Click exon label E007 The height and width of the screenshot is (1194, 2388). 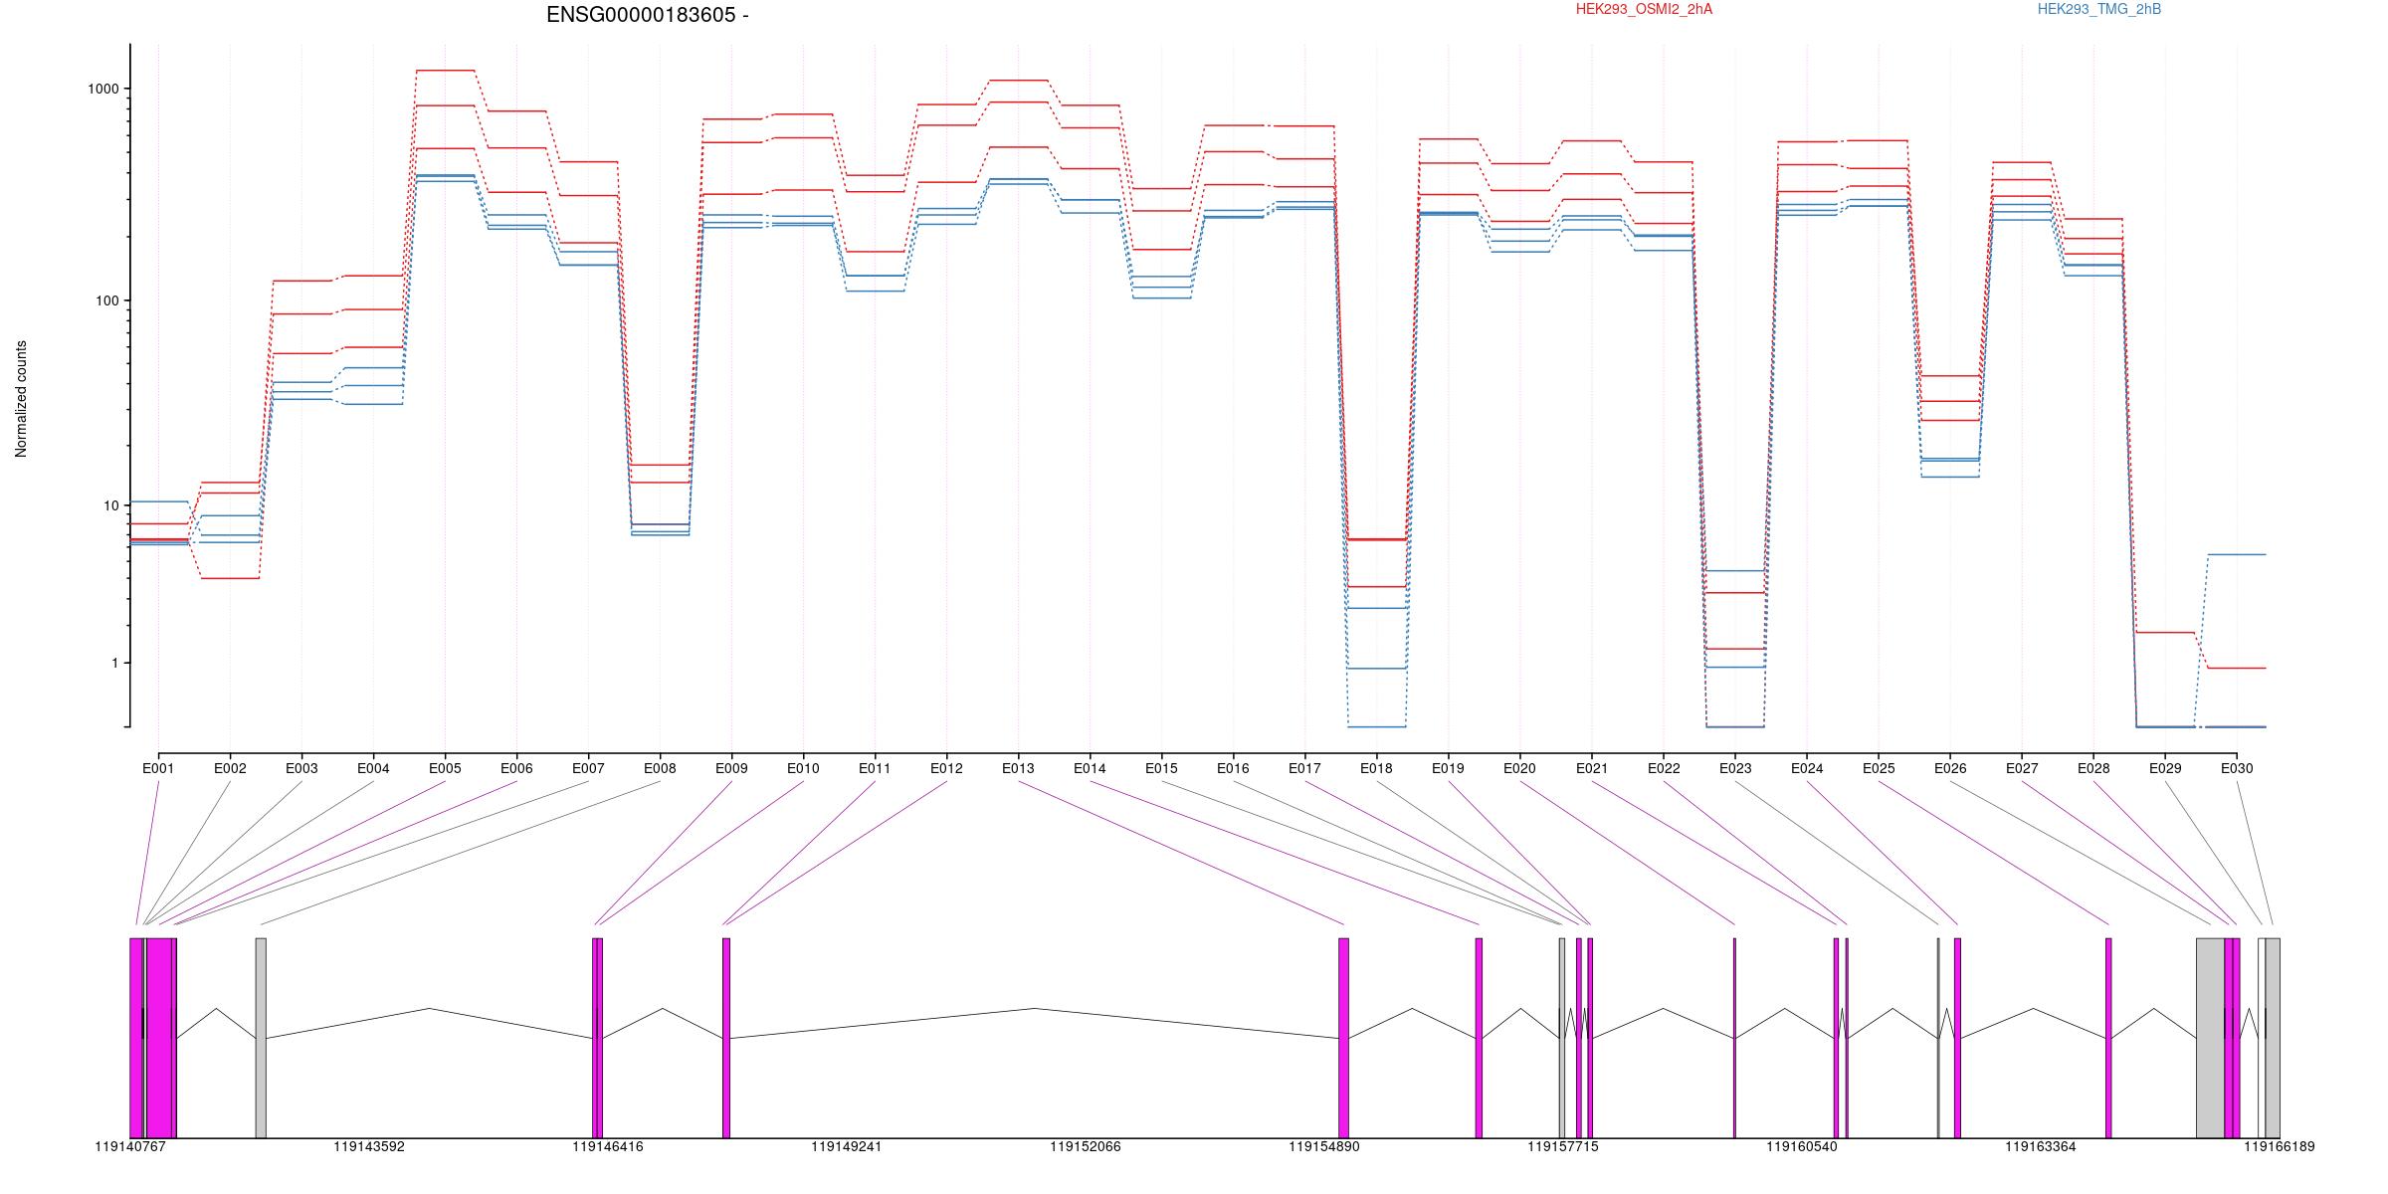coord(588,768)
